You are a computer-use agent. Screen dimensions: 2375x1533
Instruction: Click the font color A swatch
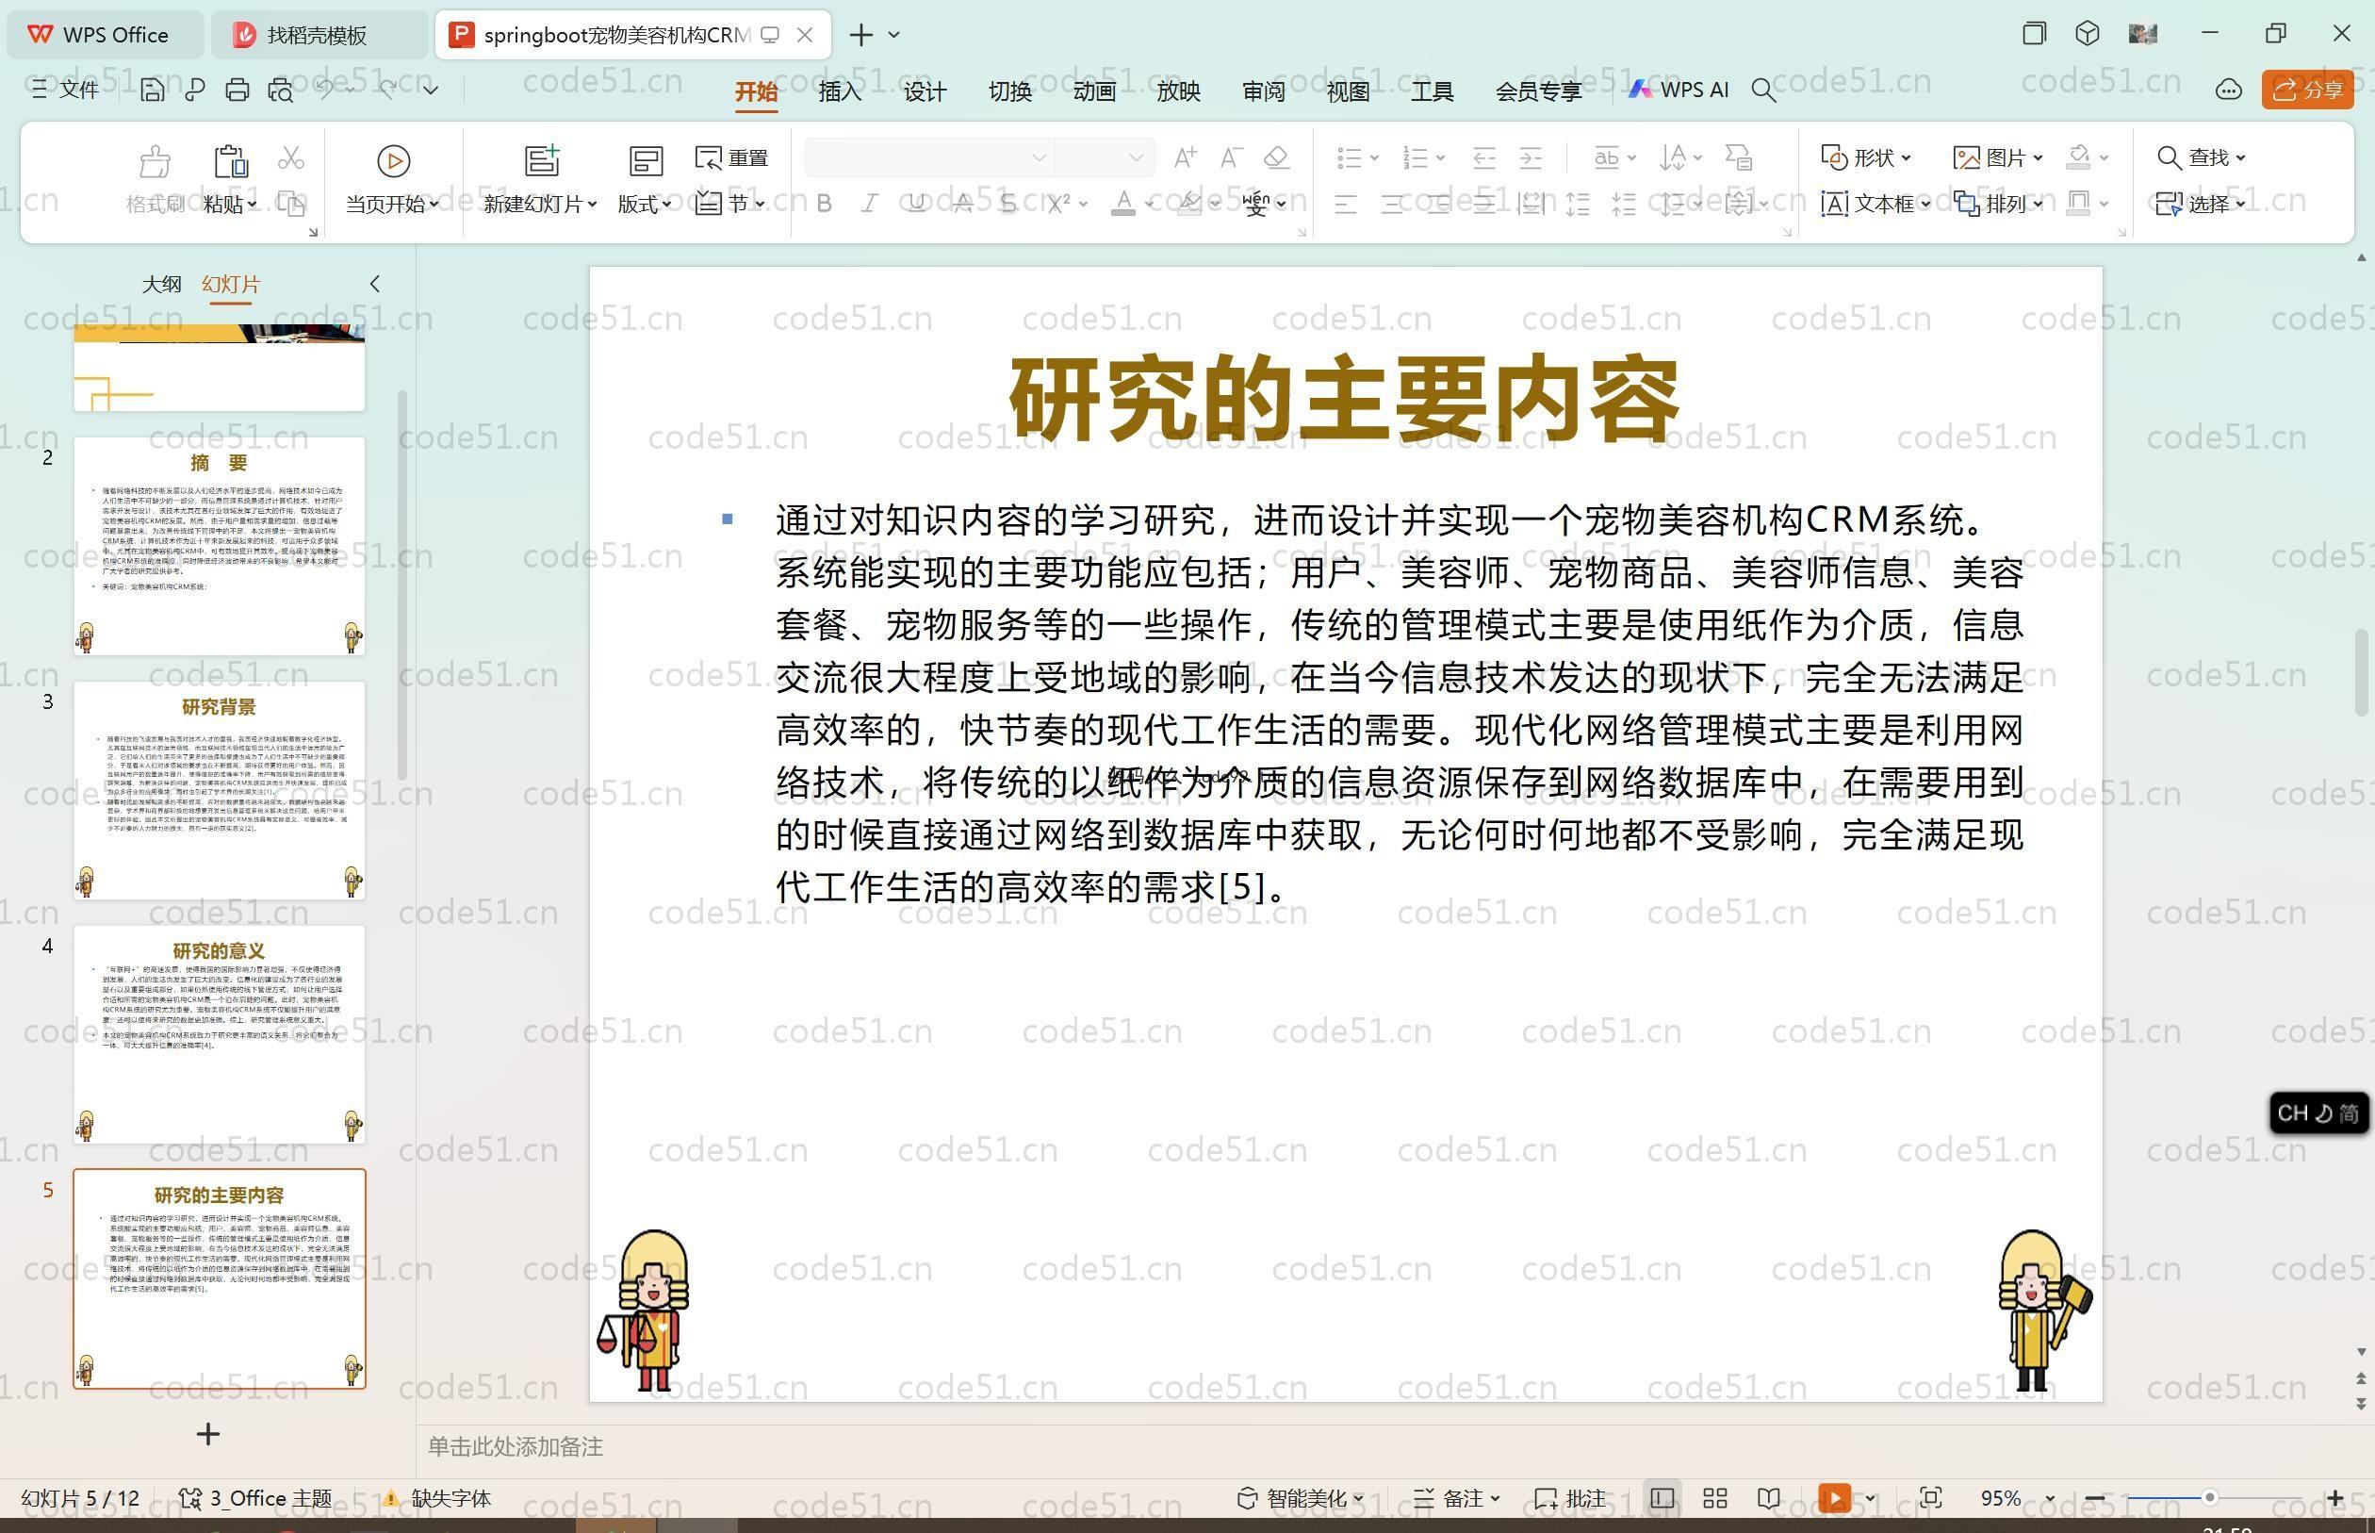coord(1123,204)
